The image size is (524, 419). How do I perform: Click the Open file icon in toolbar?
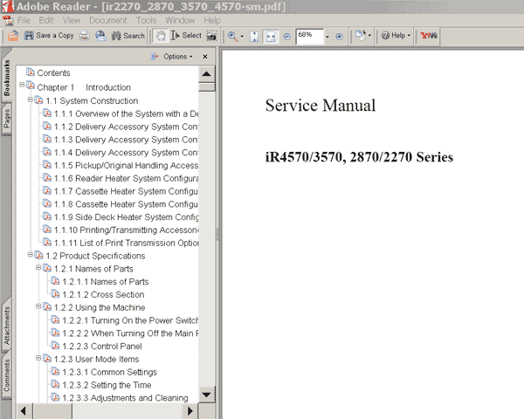coord(13,36)
